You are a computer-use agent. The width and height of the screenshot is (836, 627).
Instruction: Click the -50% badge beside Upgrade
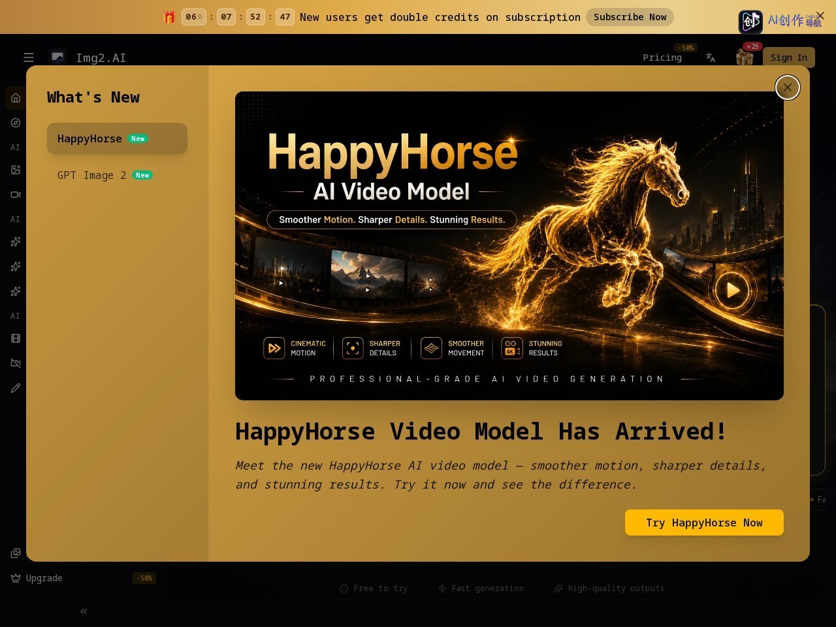coord(144,578)
